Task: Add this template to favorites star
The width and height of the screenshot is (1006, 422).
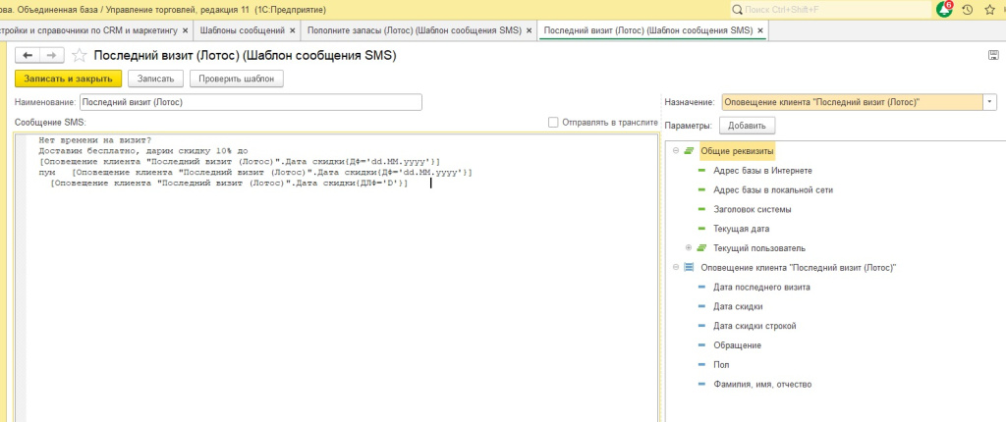Action: coord(80,56)
